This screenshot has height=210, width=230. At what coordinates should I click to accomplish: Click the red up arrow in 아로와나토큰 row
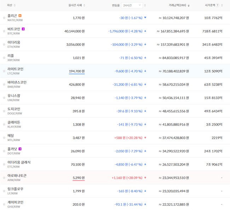coord(145,178)
